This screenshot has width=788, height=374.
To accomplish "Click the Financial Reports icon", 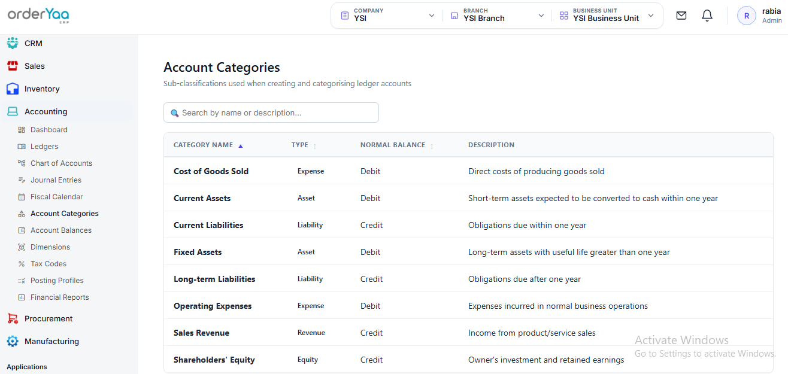I will (x=22, y=297).
